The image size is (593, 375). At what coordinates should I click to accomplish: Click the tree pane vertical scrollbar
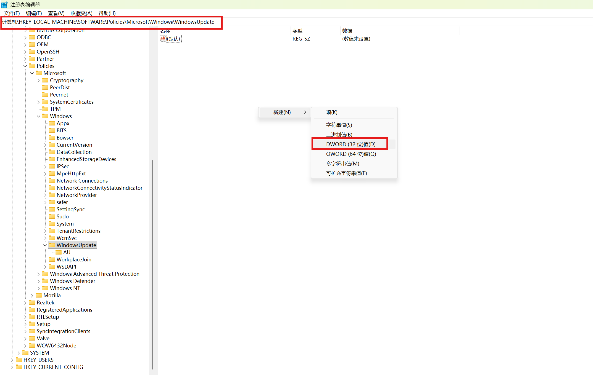pos(152,264)
